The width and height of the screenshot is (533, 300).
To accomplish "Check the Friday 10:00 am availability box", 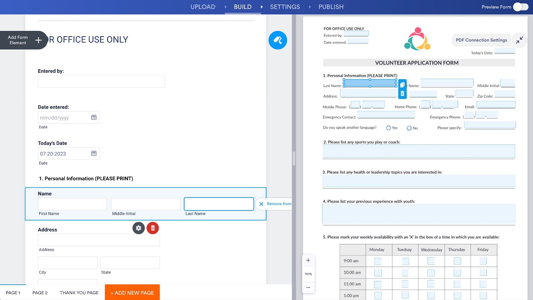I will [x=483, y=272].
